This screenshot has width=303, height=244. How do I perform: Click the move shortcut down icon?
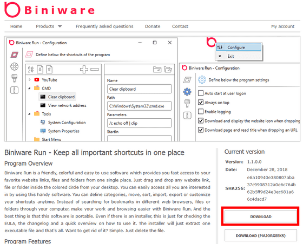click(x=40, y=70)
